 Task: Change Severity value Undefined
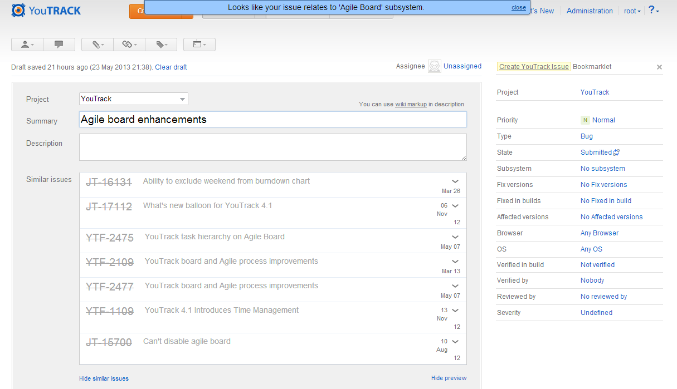point(596,313)
